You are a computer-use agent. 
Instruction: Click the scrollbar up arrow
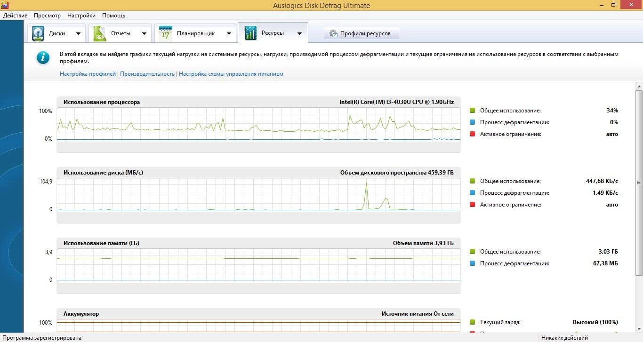pos(639,87)
